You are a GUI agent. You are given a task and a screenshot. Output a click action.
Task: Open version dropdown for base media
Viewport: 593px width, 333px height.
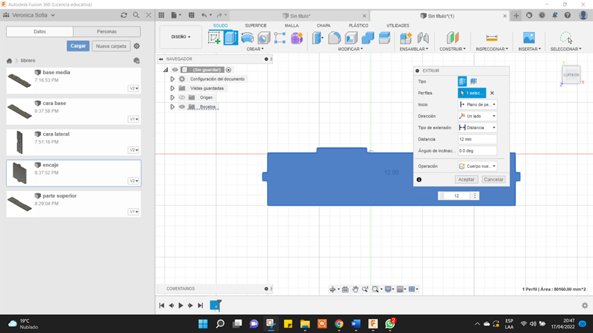(x=133, y=88)
